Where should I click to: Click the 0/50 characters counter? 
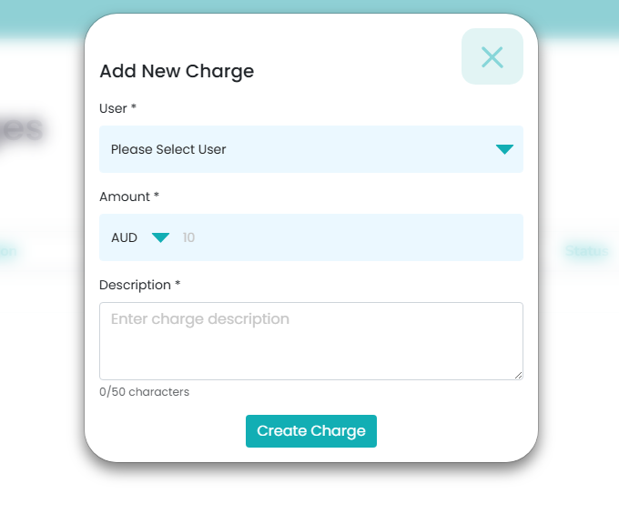tap(144, 392)
